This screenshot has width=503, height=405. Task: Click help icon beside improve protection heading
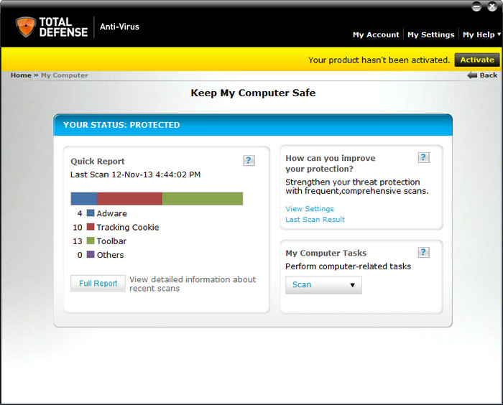click(x=423, y=158)
